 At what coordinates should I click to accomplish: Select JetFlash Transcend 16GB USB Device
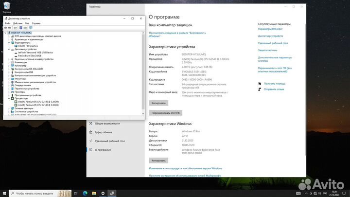click(35, 53)
